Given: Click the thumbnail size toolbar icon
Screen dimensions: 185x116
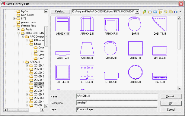Looking at the screenshot, I should pos(176,12).
